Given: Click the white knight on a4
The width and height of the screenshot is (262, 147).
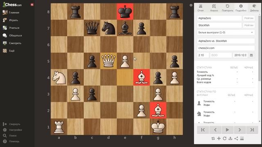Looking at the screenshot, I should [59, 78].
